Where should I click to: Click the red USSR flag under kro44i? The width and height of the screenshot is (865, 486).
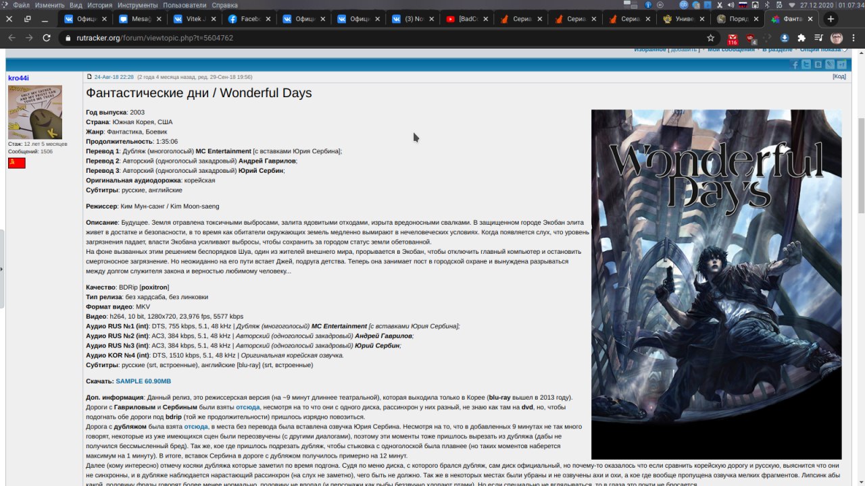click(x=17, y=163)
